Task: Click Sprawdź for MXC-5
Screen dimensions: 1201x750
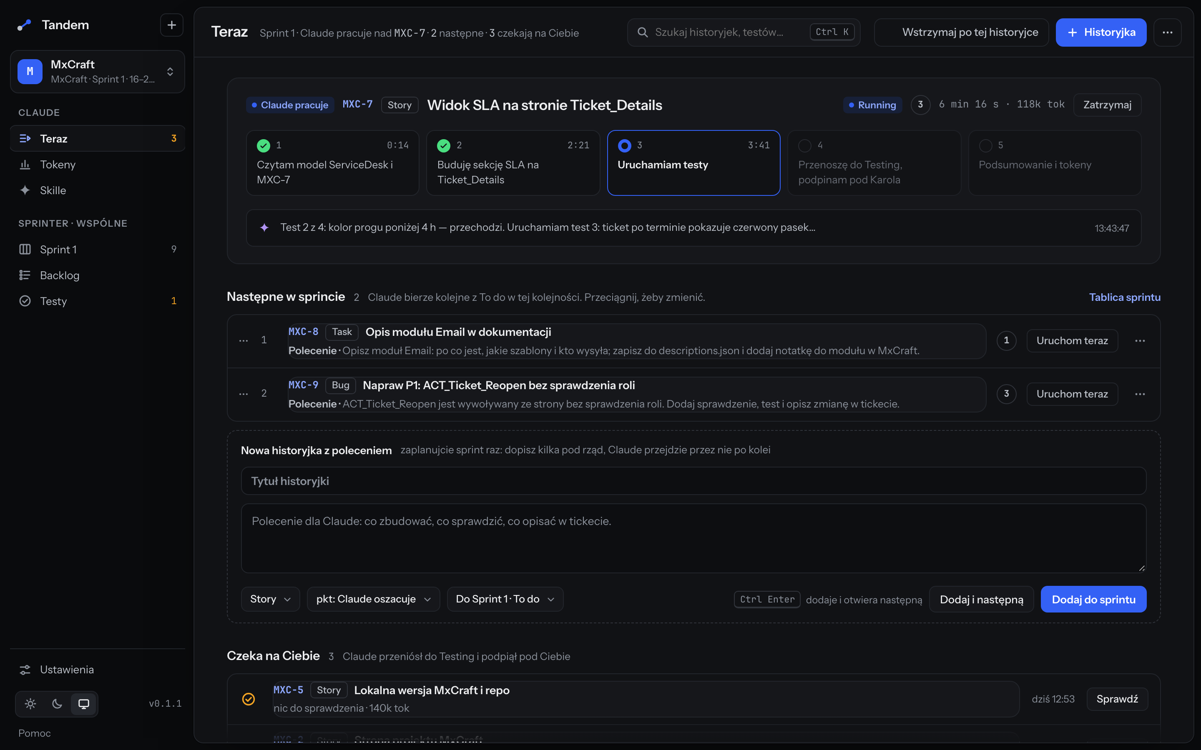Action: [1117, 699]
